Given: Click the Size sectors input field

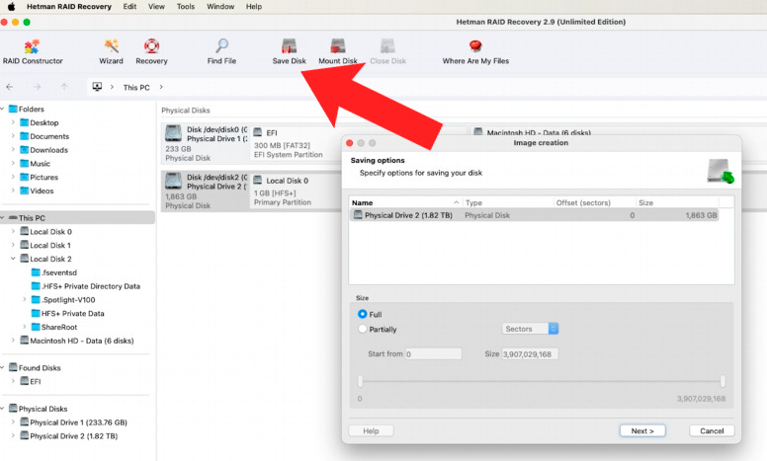Looking at the screenshot, I should click(x=530, y=353).
